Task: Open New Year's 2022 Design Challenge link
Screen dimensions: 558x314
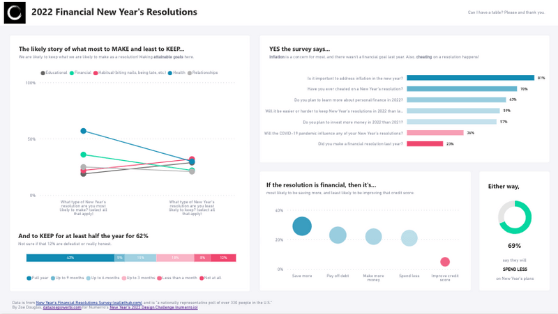Action: [153, 307]
